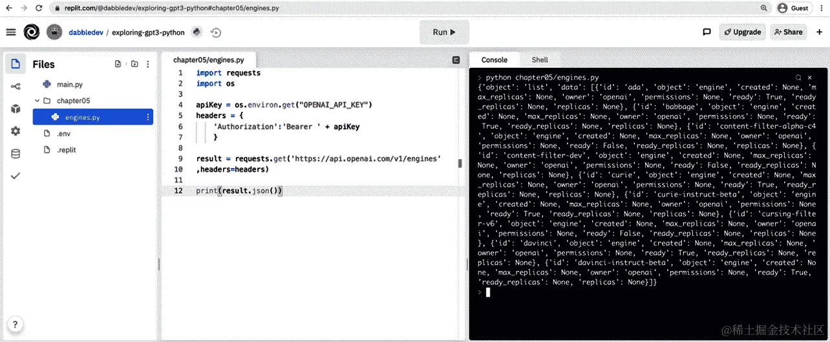Open the dabbledev profile link
The height and width of the screenshot is (342, 830).
pyautogui.click(x=85, y=32)
